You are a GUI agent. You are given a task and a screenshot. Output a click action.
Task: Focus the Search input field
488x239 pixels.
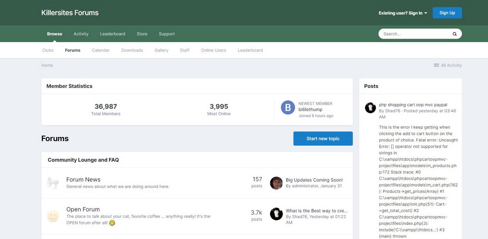(416, 34)
